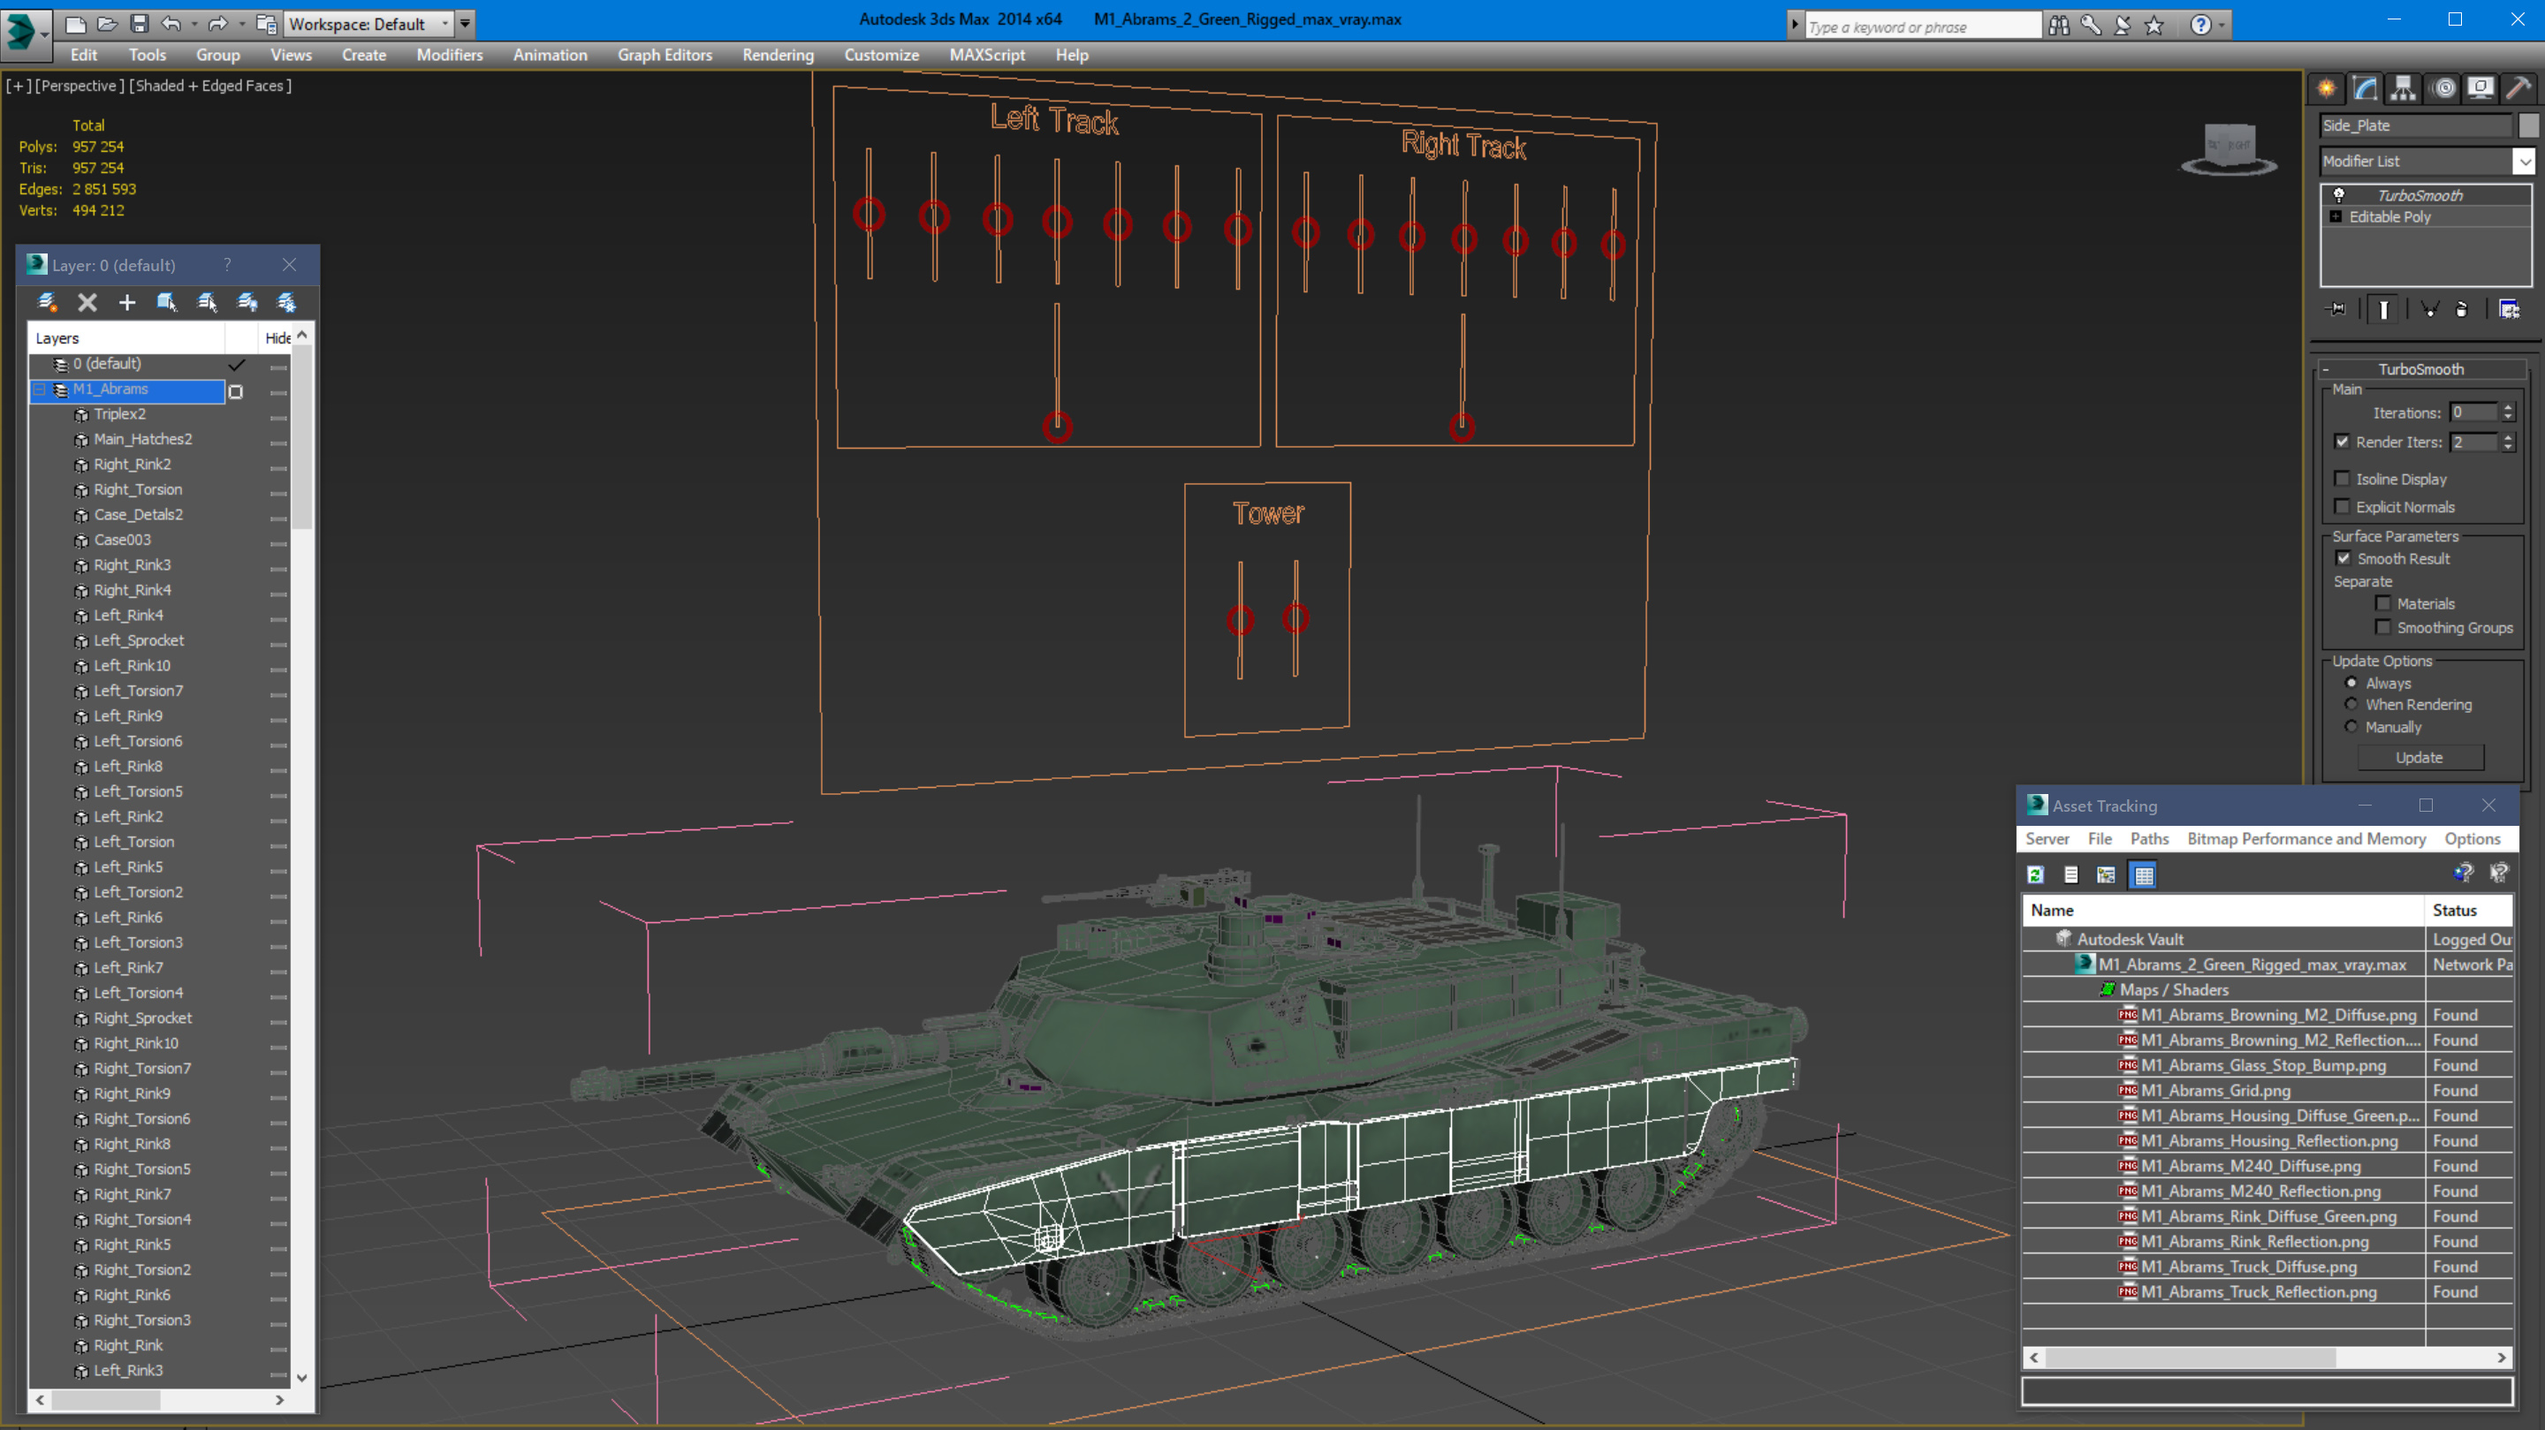Open the Modifiers menu
Image resolution: width=2545 pixels, height=1430 pixels.
click(x=450, y=56)
